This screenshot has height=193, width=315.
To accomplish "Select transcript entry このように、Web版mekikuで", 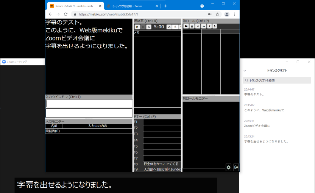I will click(x=264, y=110).
